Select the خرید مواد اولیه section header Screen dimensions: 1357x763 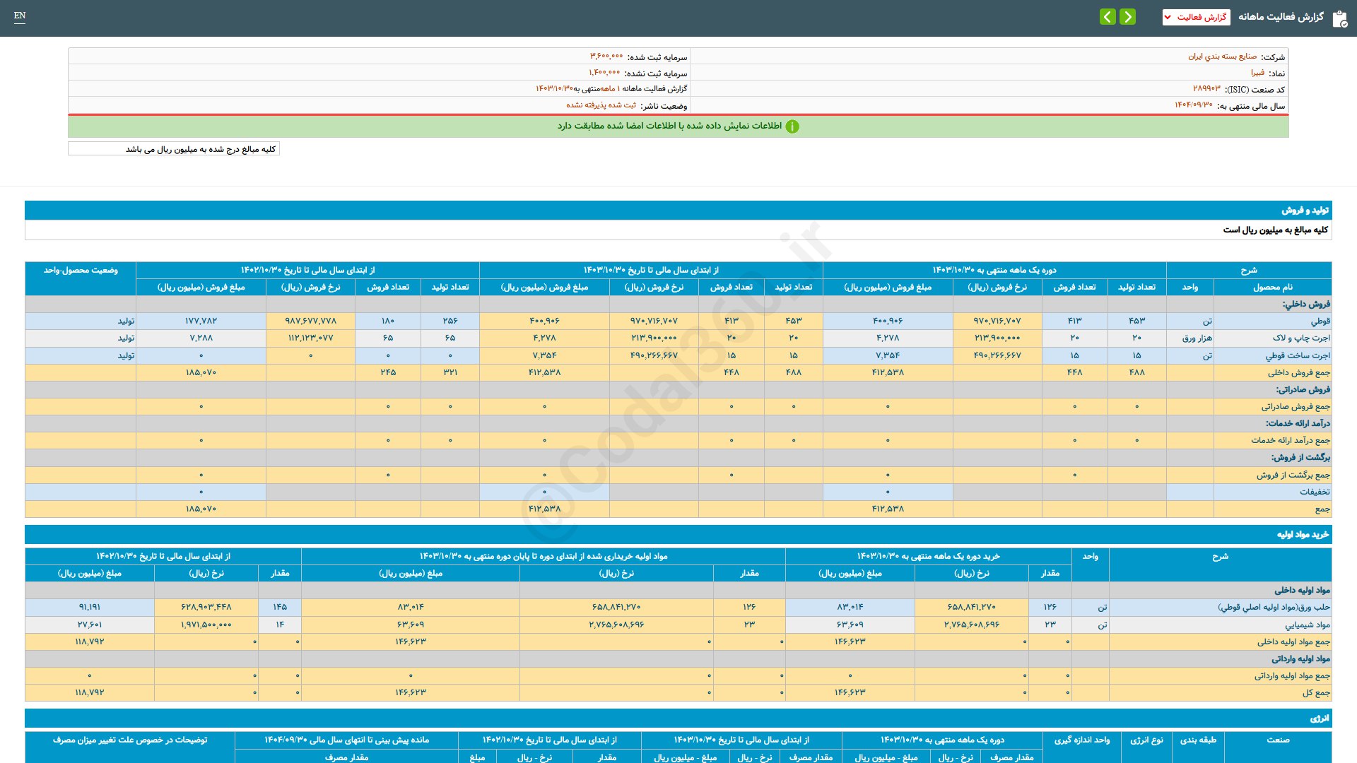coord(1303,535)
